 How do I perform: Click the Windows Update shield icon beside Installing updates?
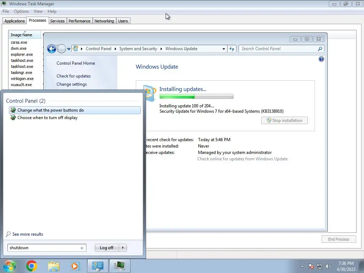(x=150, y=93)
